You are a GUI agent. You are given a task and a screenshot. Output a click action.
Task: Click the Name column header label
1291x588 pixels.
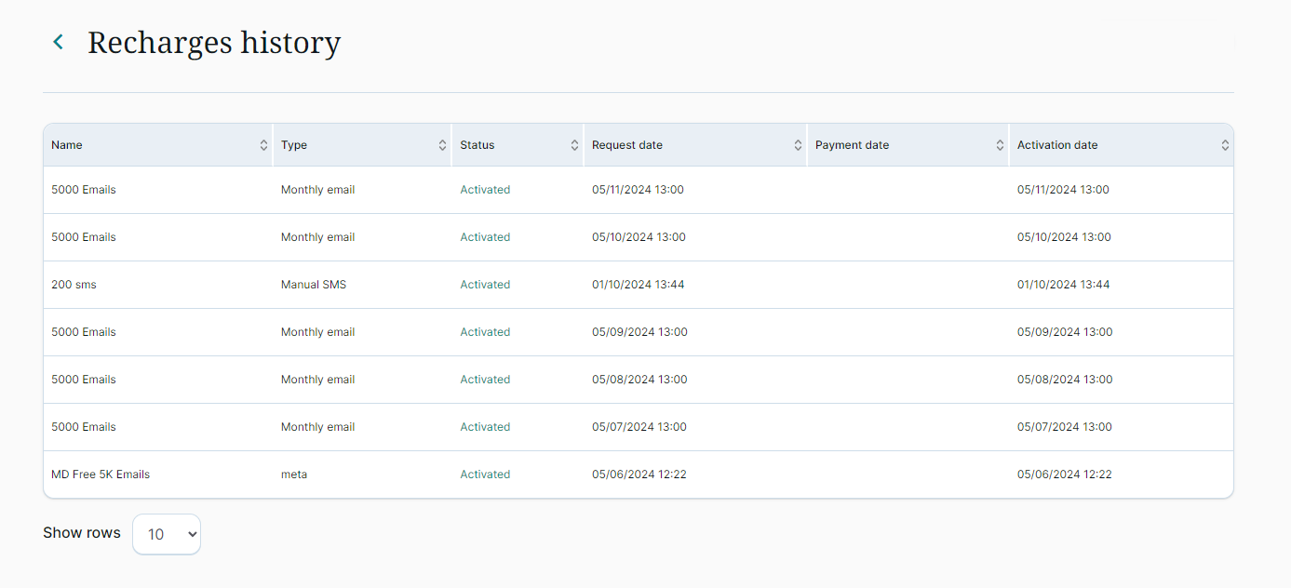pyautogui.click(x=67, y=145)
